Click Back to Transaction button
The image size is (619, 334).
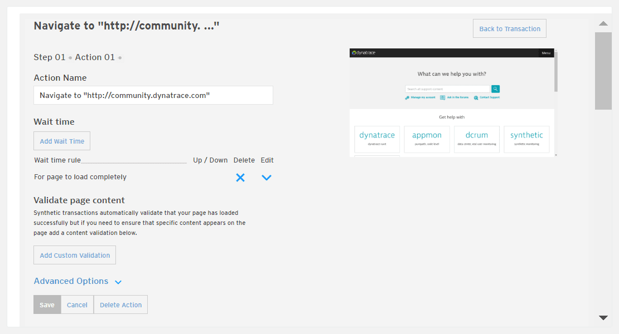pos(510,28)
